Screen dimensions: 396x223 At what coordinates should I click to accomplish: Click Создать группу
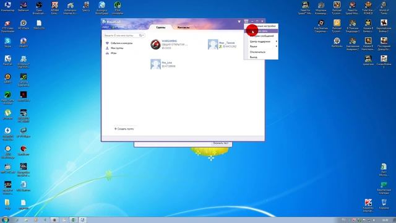point(124,129)
